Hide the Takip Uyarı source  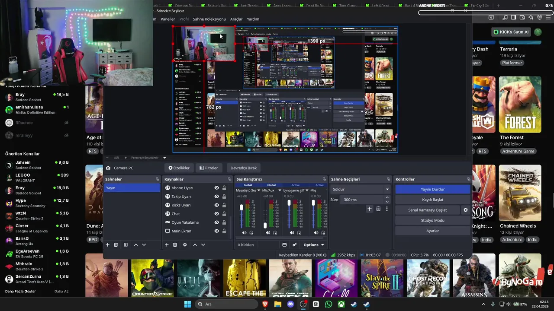tap(216, 197)
